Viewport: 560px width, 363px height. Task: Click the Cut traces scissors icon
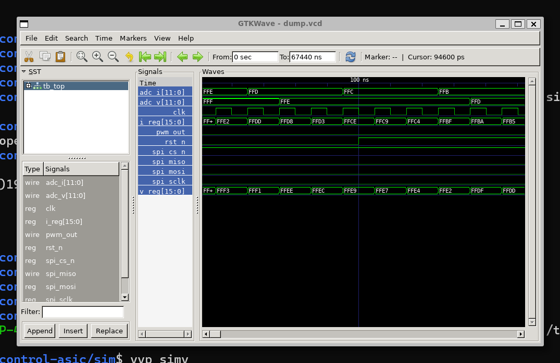click(x=29, y=57)
